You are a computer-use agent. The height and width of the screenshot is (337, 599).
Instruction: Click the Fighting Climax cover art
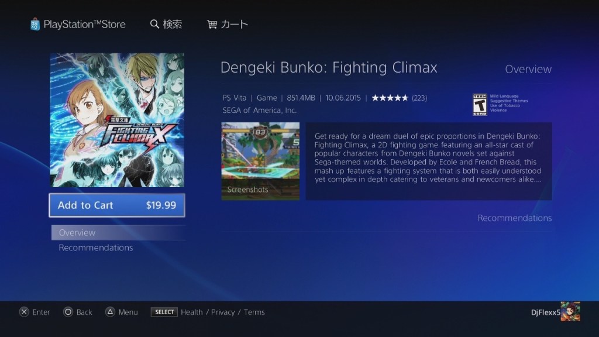pyautogui.click(x=117, y=120)
